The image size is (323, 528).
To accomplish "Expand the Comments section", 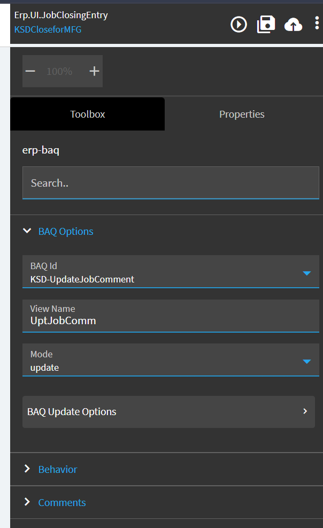I will click(61, 502).
